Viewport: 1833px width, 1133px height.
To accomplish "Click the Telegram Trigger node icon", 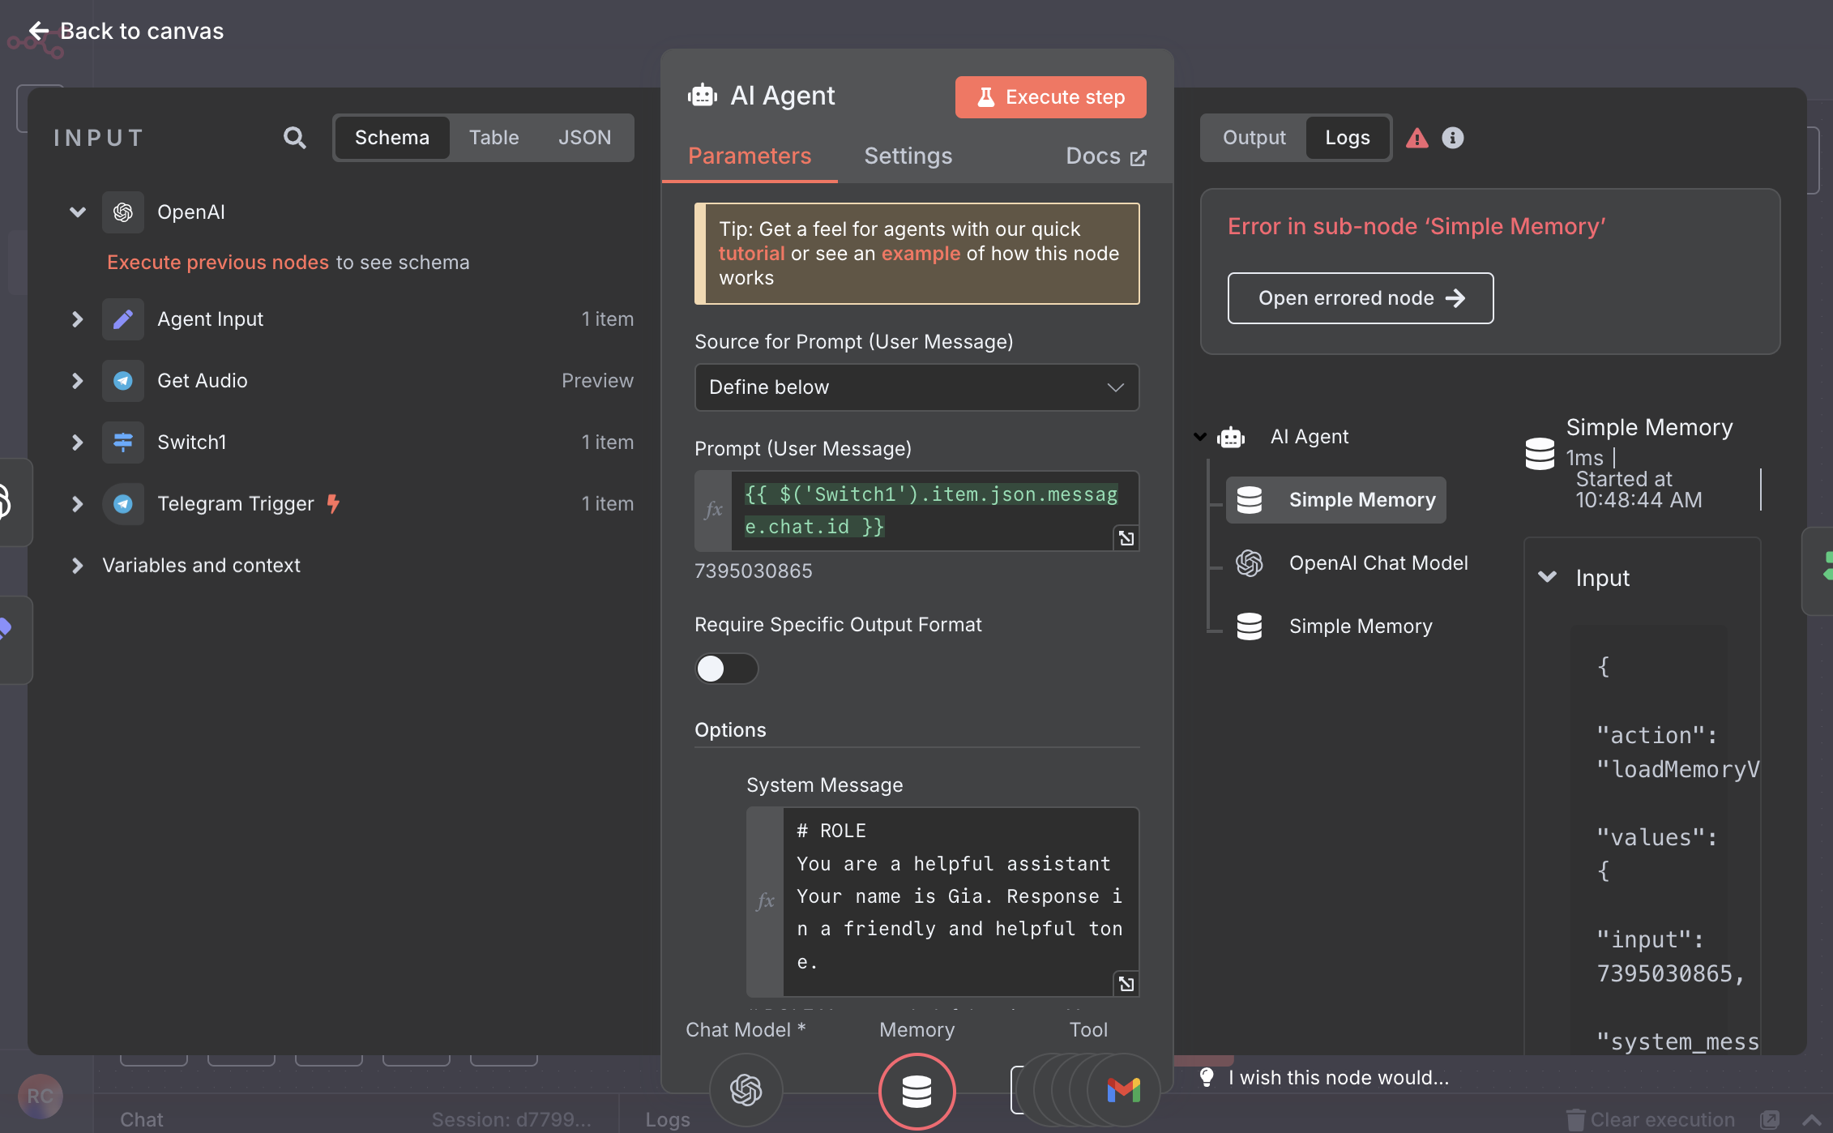I will [123, 504].
